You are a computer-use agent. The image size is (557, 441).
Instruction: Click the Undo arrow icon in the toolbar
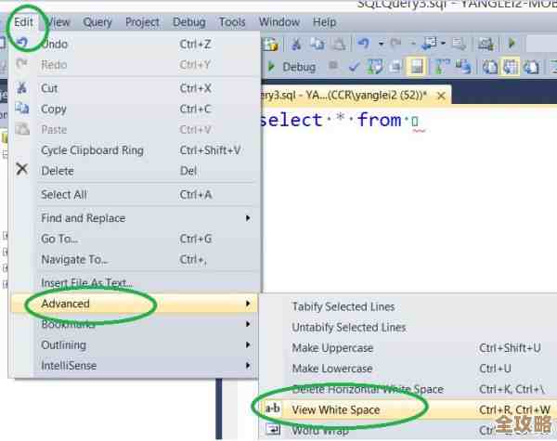pos(364,44)
